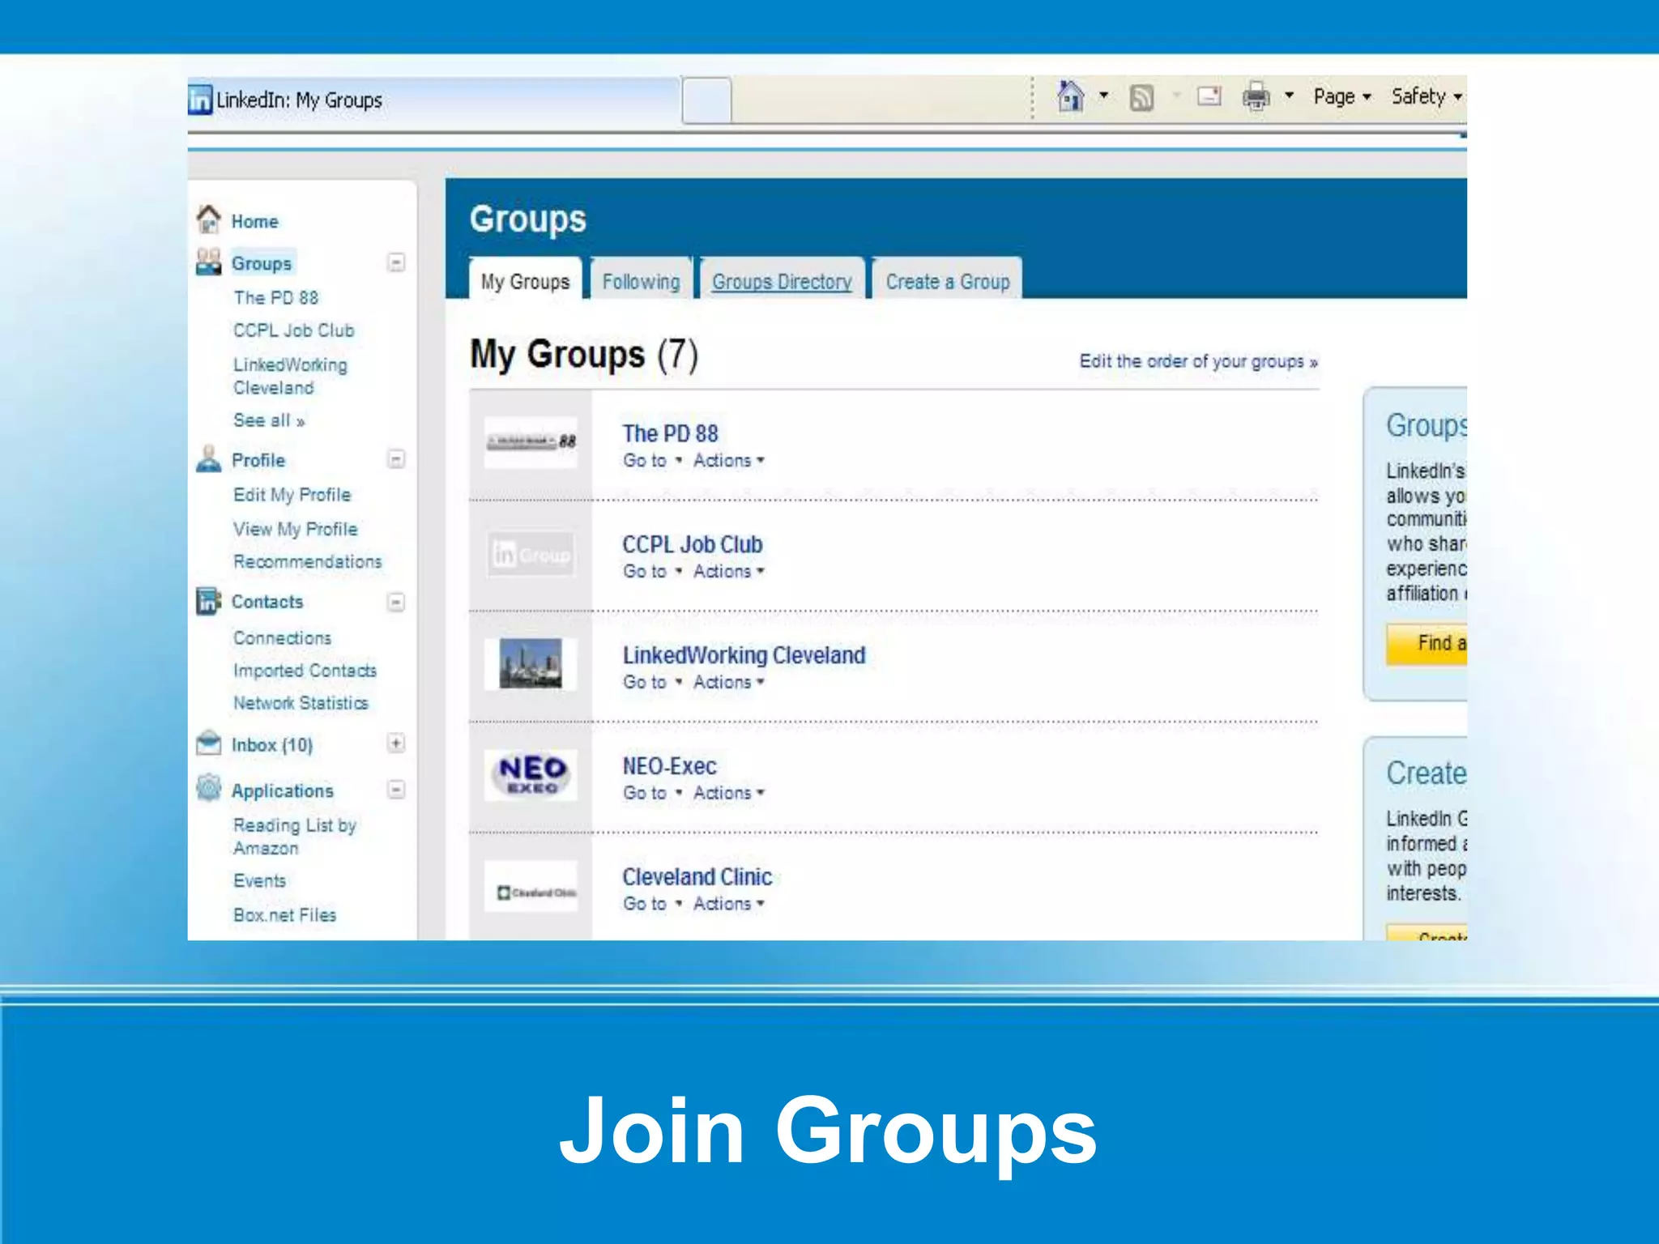Open NEO-Exec group title
Image resolution: width=1659 pixels, height=1244 pixels.
[x=669, y=766]
